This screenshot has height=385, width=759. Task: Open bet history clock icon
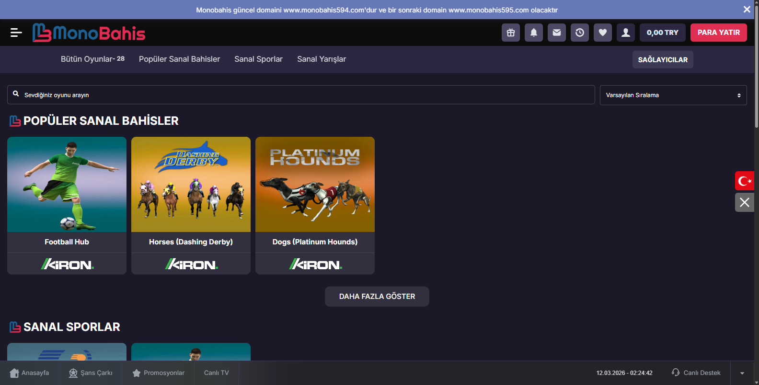579,33
